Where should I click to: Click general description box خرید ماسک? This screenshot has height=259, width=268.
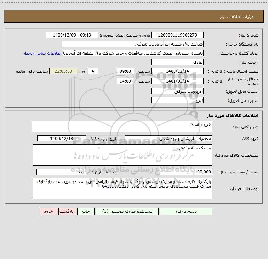pos(122,127)
